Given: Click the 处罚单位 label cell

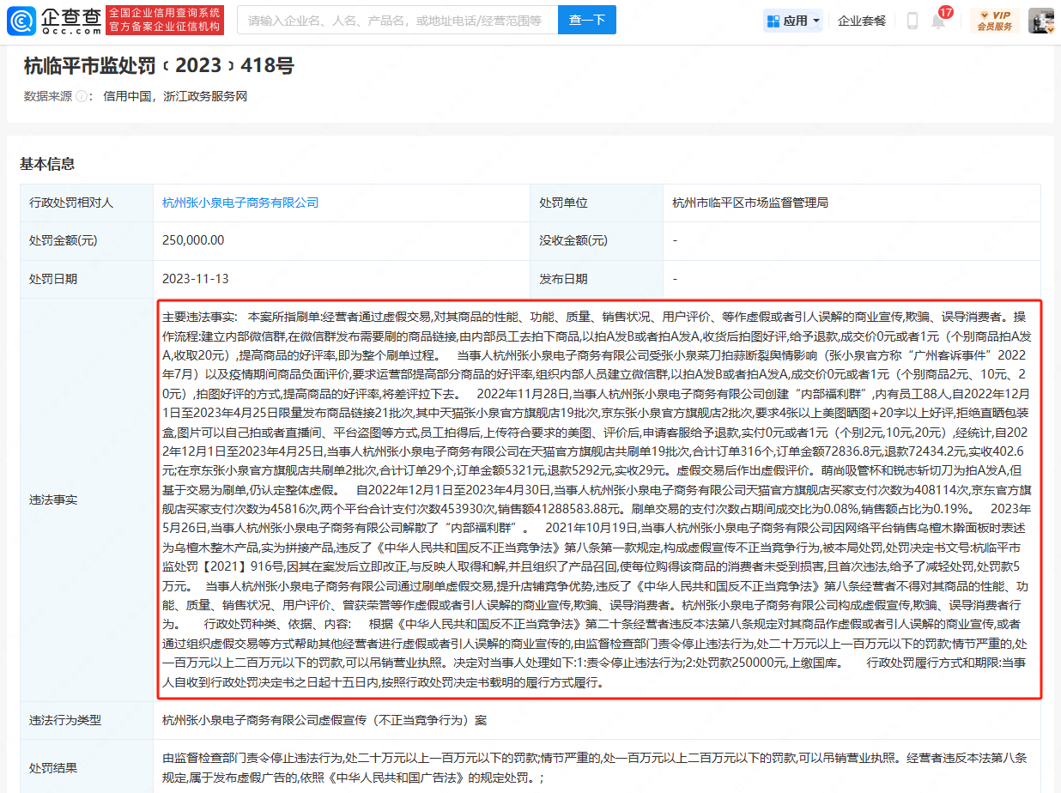Looking at the screenshot, I should click(x=596, y=203).
